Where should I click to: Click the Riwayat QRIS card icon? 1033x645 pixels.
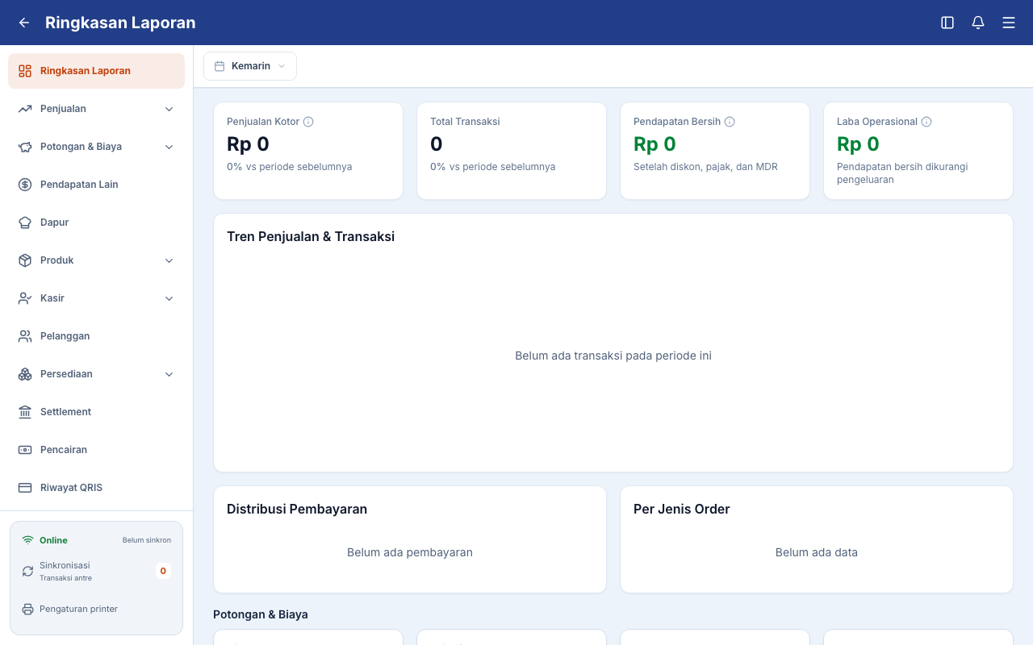(x=25, y=488)
